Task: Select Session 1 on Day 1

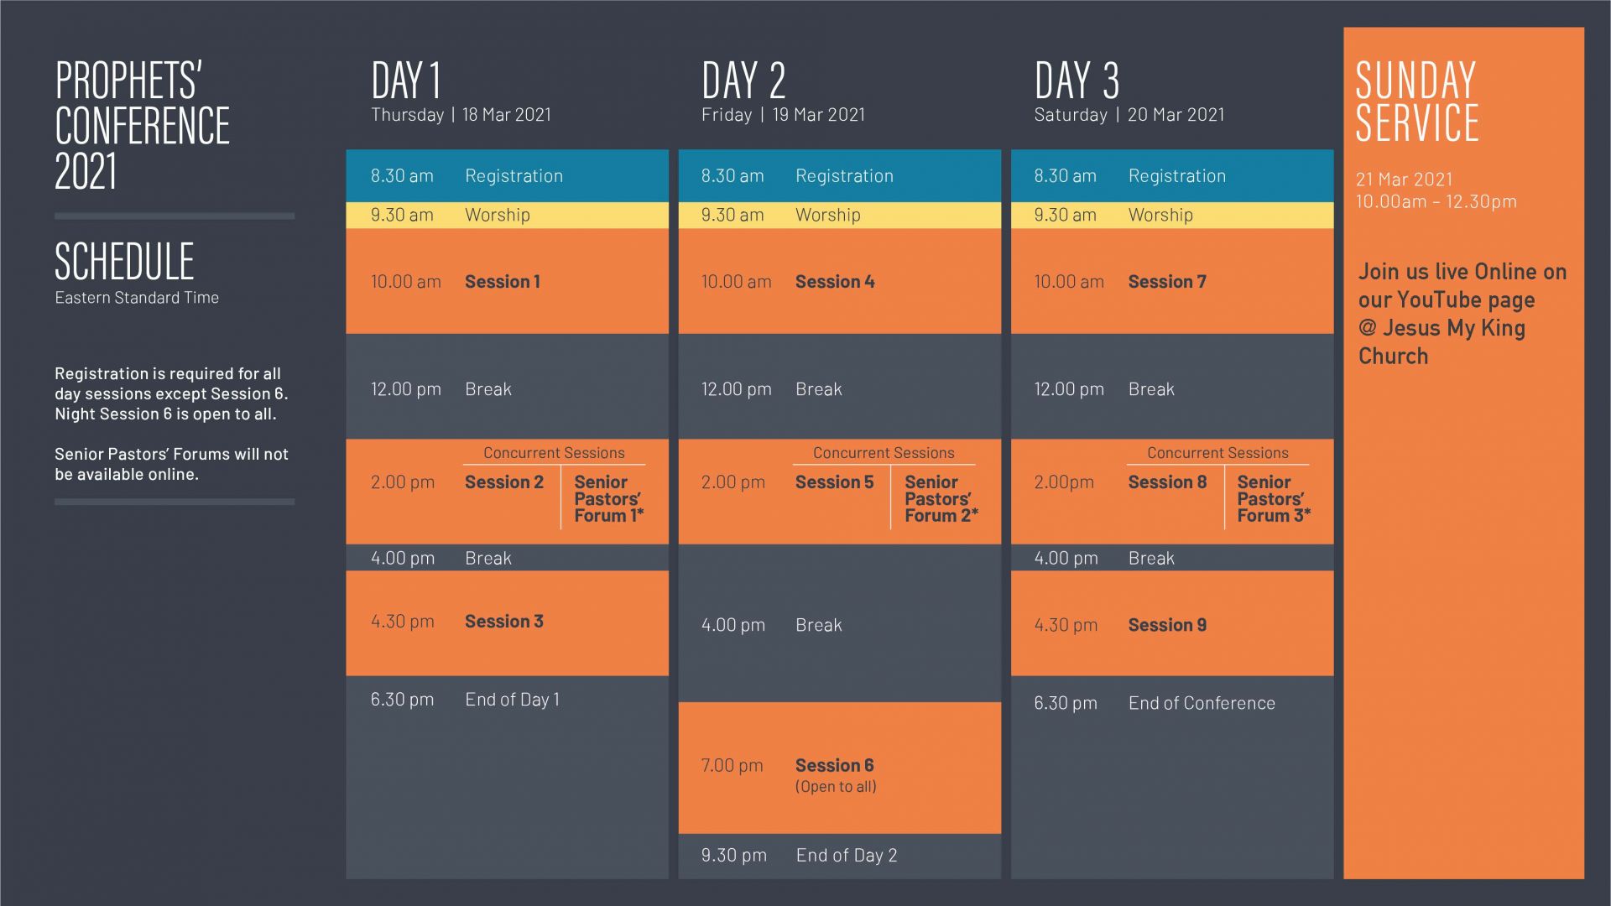Action: pyautogui.click(x=503, y=282)
